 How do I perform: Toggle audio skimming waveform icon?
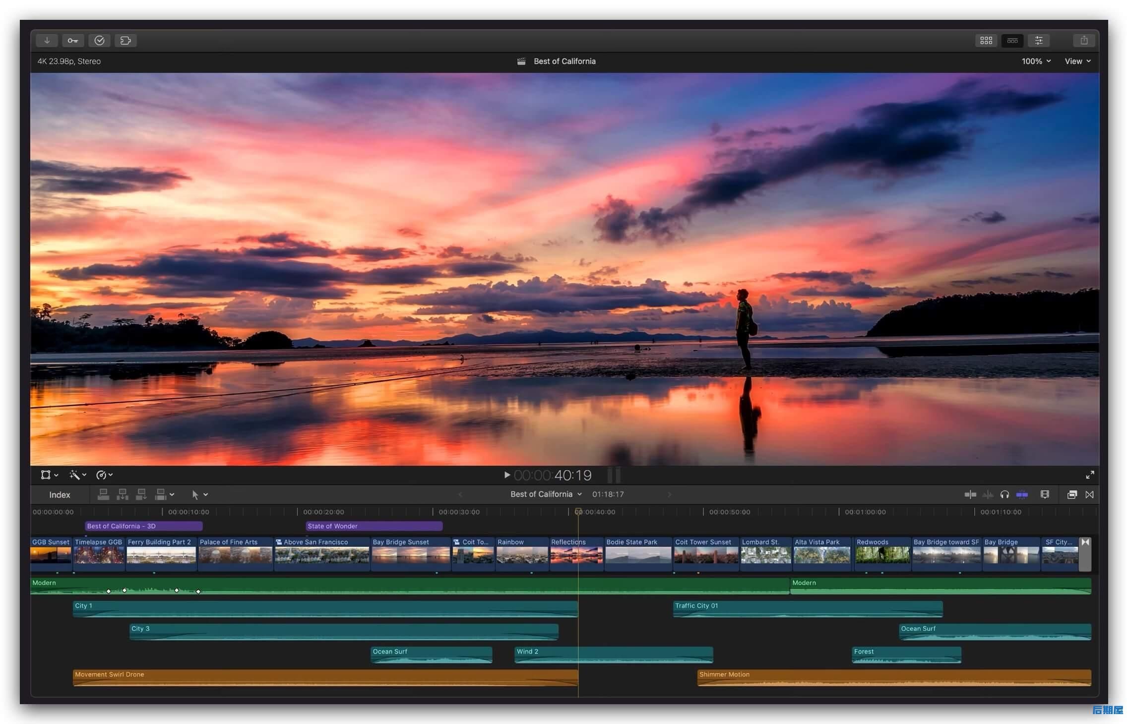tap(988, 494)
